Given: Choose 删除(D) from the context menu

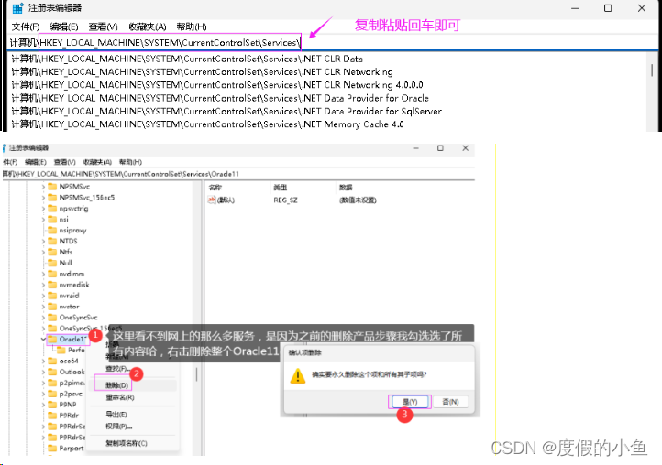Looking at the screenshot, I should point(134,385).
